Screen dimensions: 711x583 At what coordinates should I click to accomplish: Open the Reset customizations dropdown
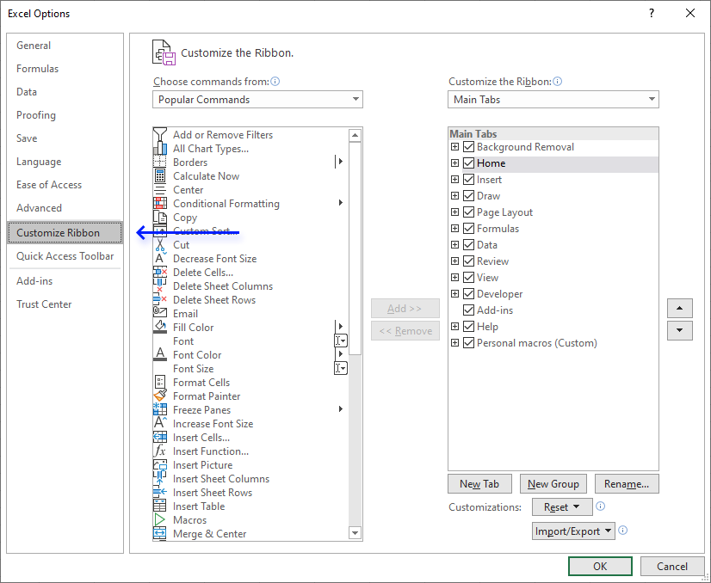coord(562,506)
